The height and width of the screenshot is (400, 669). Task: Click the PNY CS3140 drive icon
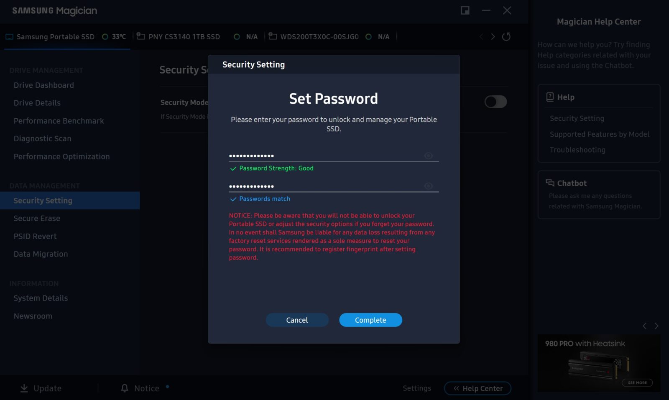pos(141,36)
